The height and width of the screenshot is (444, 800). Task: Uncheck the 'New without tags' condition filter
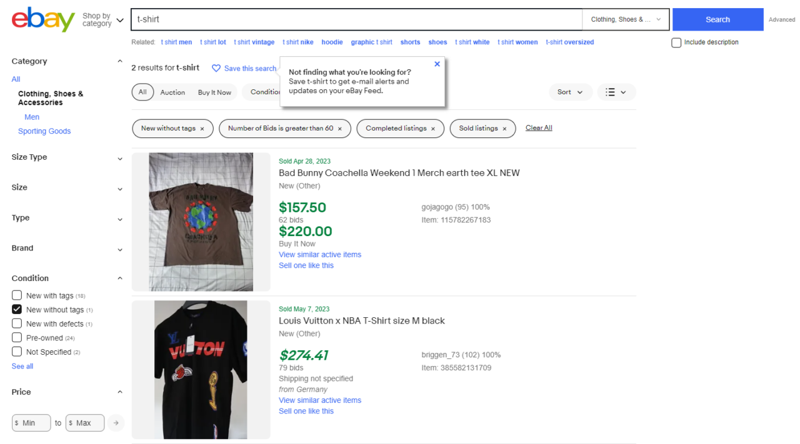pos(17,309)
